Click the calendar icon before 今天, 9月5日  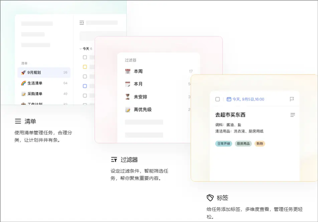229,99
